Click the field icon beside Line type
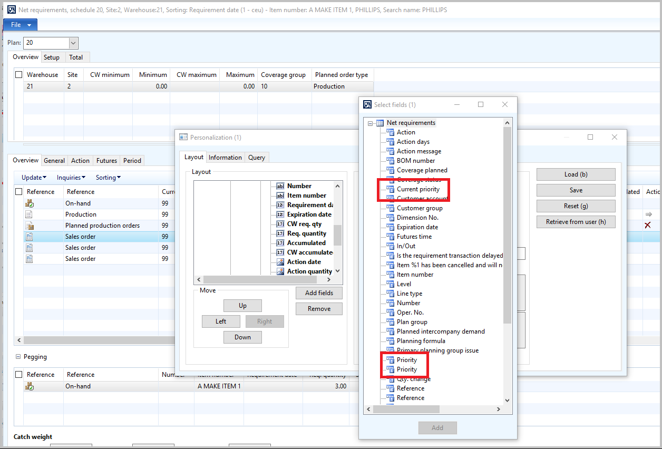 point(391,294)
